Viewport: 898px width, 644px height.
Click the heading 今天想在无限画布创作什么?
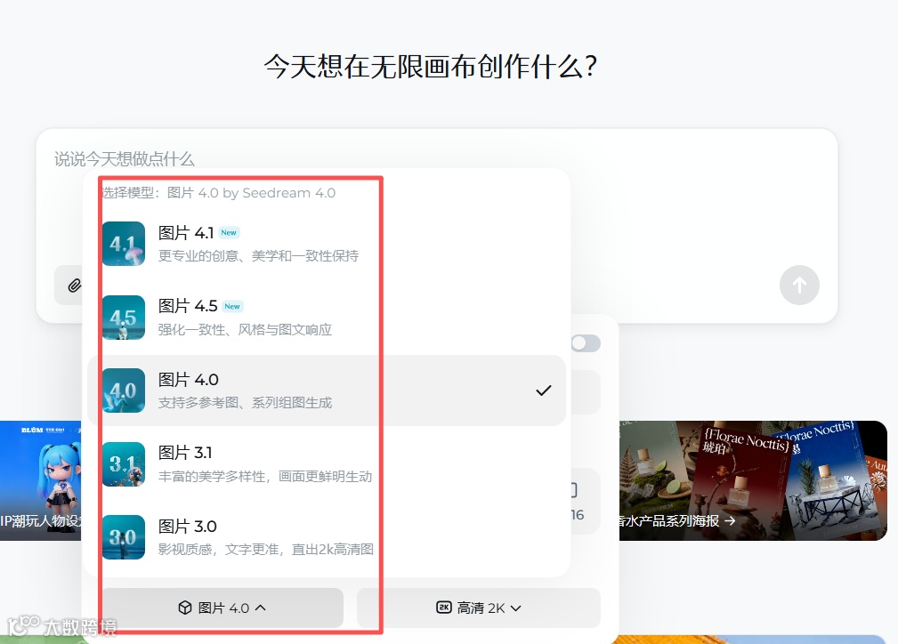(x=431, y=67)
